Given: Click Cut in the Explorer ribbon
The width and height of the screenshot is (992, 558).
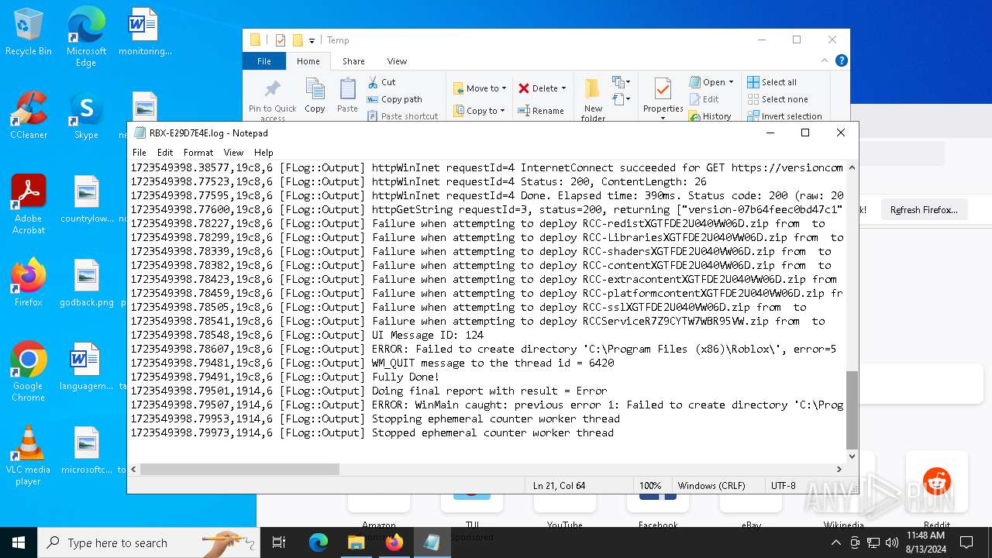Looking at the screenshot, I should click(x=381, y=82).
